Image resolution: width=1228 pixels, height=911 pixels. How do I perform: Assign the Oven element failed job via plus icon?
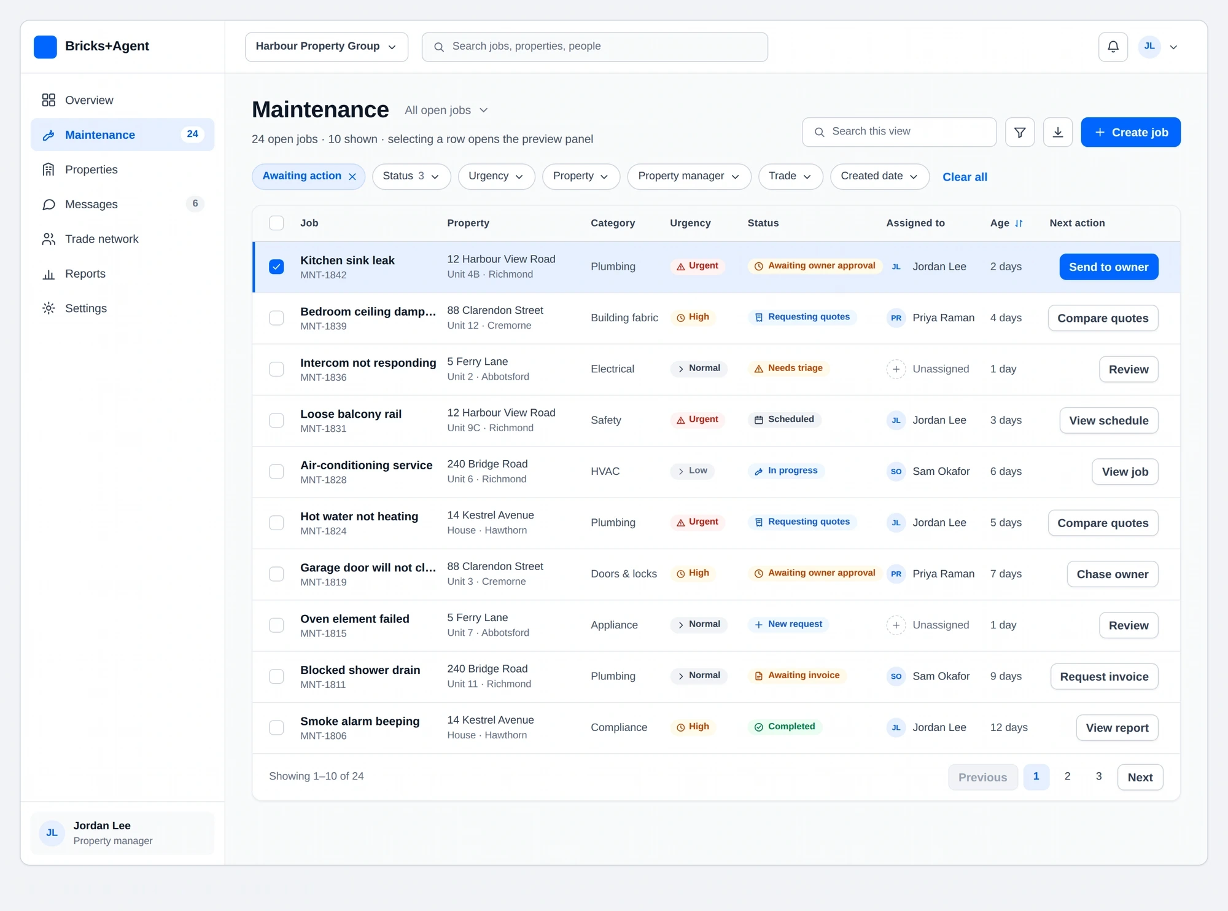coord(896,625)
